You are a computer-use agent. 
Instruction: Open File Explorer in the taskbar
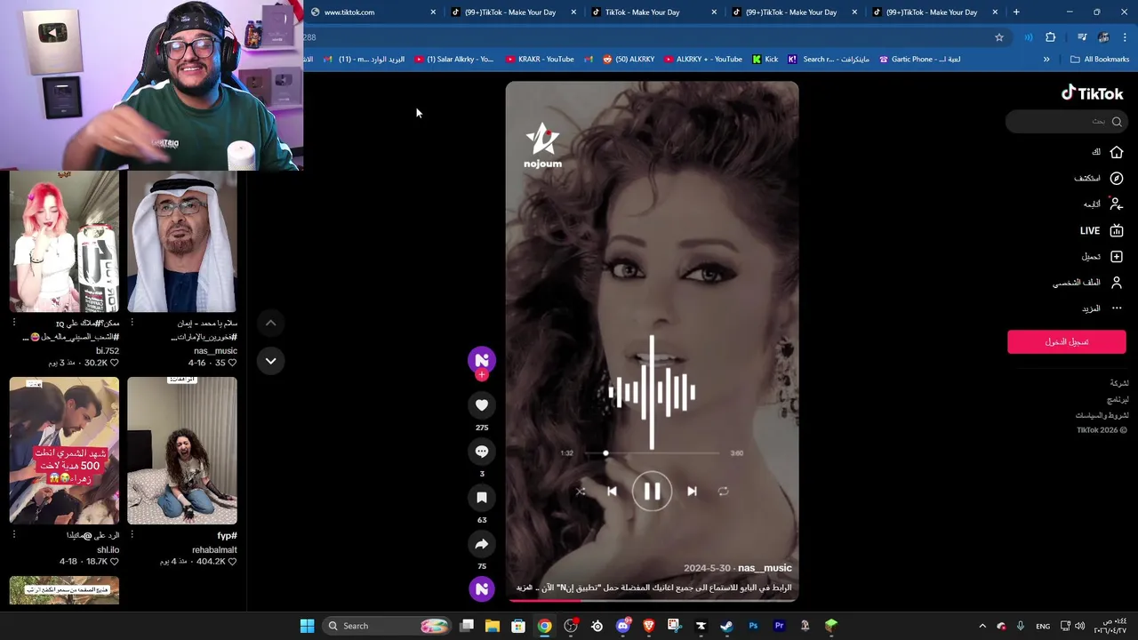(x=493, y=626)
